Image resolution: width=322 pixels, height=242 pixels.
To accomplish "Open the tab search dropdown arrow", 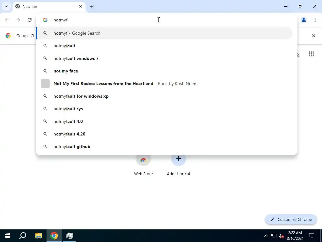I will coord(6,6).
